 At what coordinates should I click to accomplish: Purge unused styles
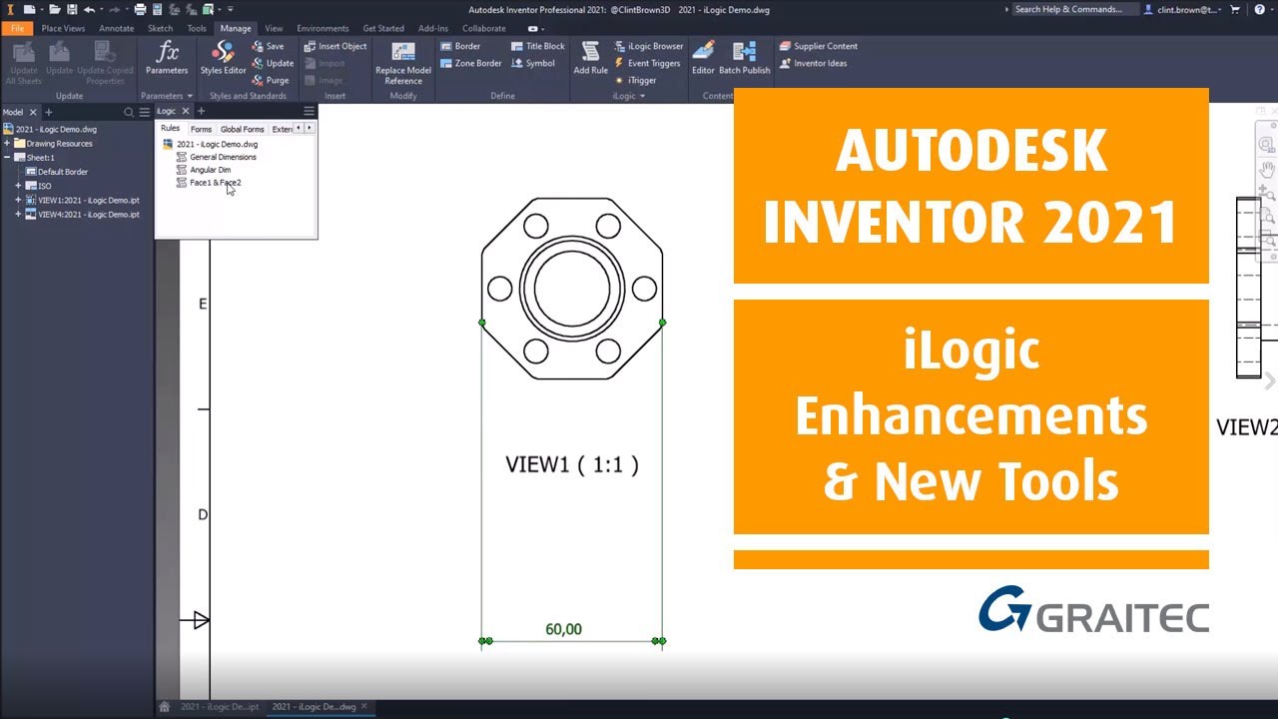[271, 80]
